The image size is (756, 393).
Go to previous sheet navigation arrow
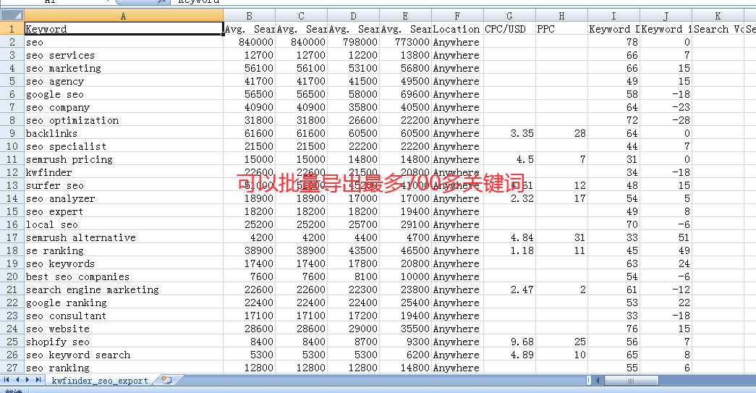(x=17, y=380)
